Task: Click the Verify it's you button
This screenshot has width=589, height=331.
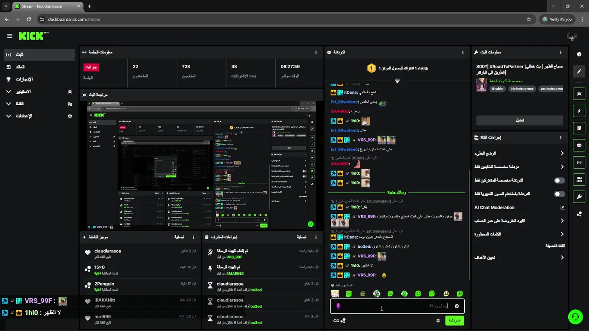Action: point(557,19)
